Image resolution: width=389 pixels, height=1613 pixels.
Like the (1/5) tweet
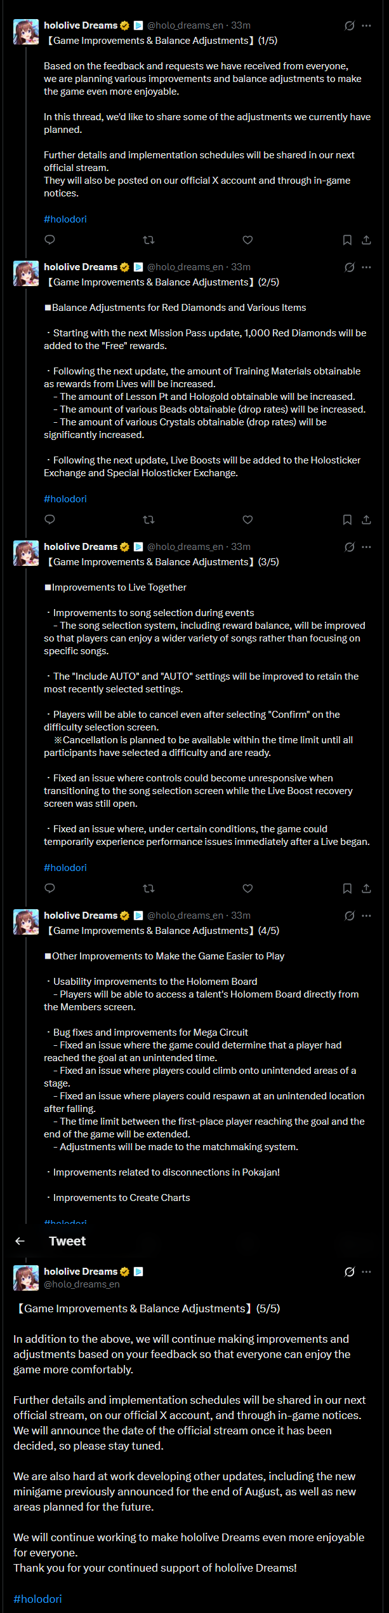[247, 240]
